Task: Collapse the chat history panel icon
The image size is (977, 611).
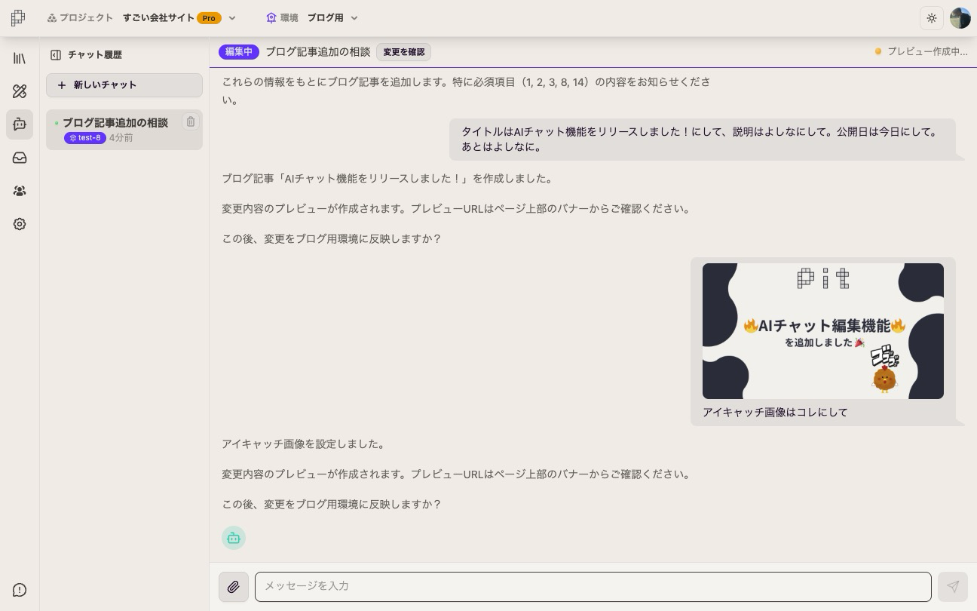Action: tap(56, 55)
